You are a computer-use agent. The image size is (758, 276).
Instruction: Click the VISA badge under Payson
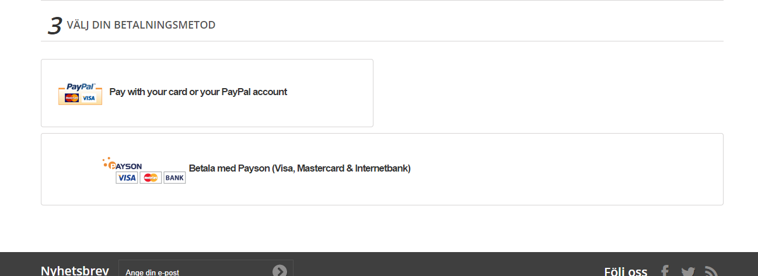tap(127, 178)
